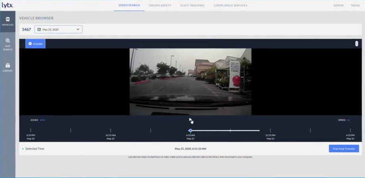Click the blue timeline playhead handle
Screen dimensions: 365x178
(x=190, y=130)
